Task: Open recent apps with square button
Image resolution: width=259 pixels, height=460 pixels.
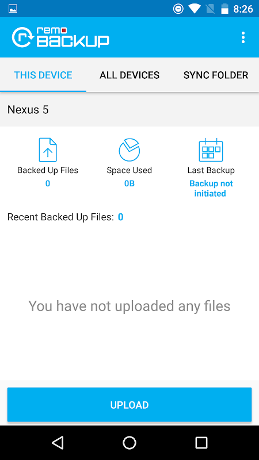Action: coord(201,442)
